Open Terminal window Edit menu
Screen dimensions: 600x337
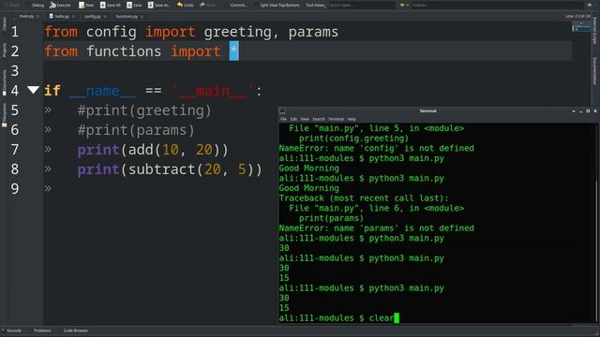[x=293, y=119]
